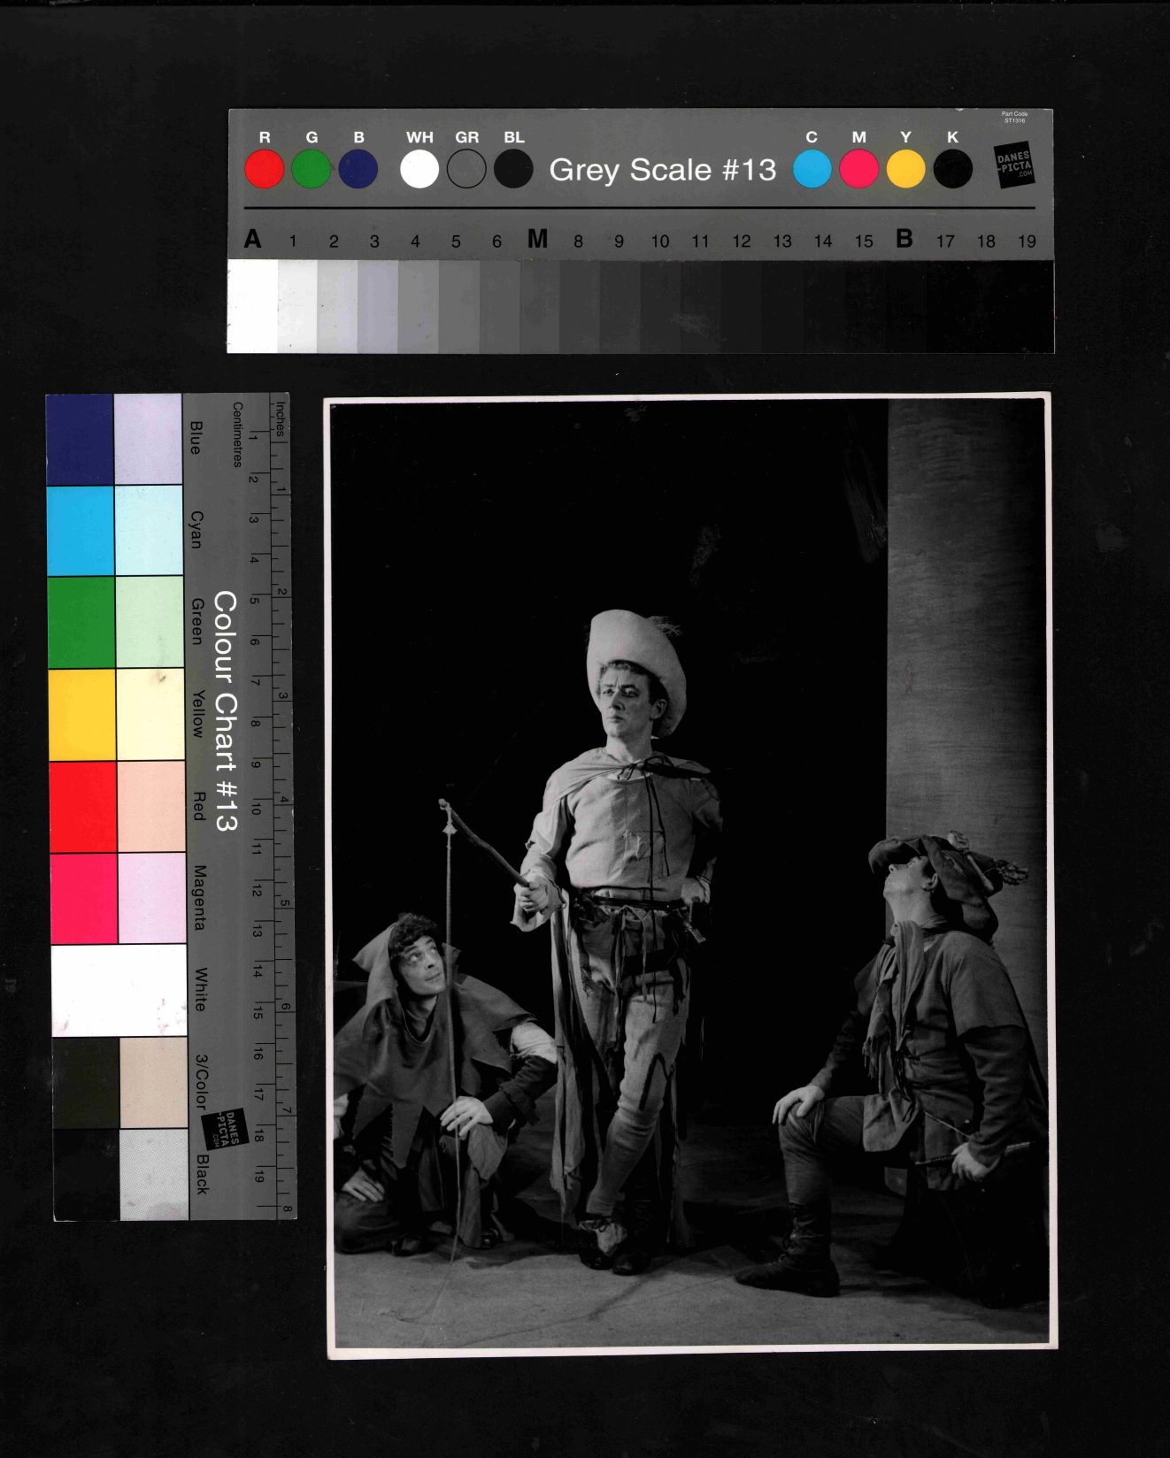Image resolution: width=1170 pixels, height=1458 pixels.
Task: Select the magenta circle labeled M
Action: click(x=858, y=169)
